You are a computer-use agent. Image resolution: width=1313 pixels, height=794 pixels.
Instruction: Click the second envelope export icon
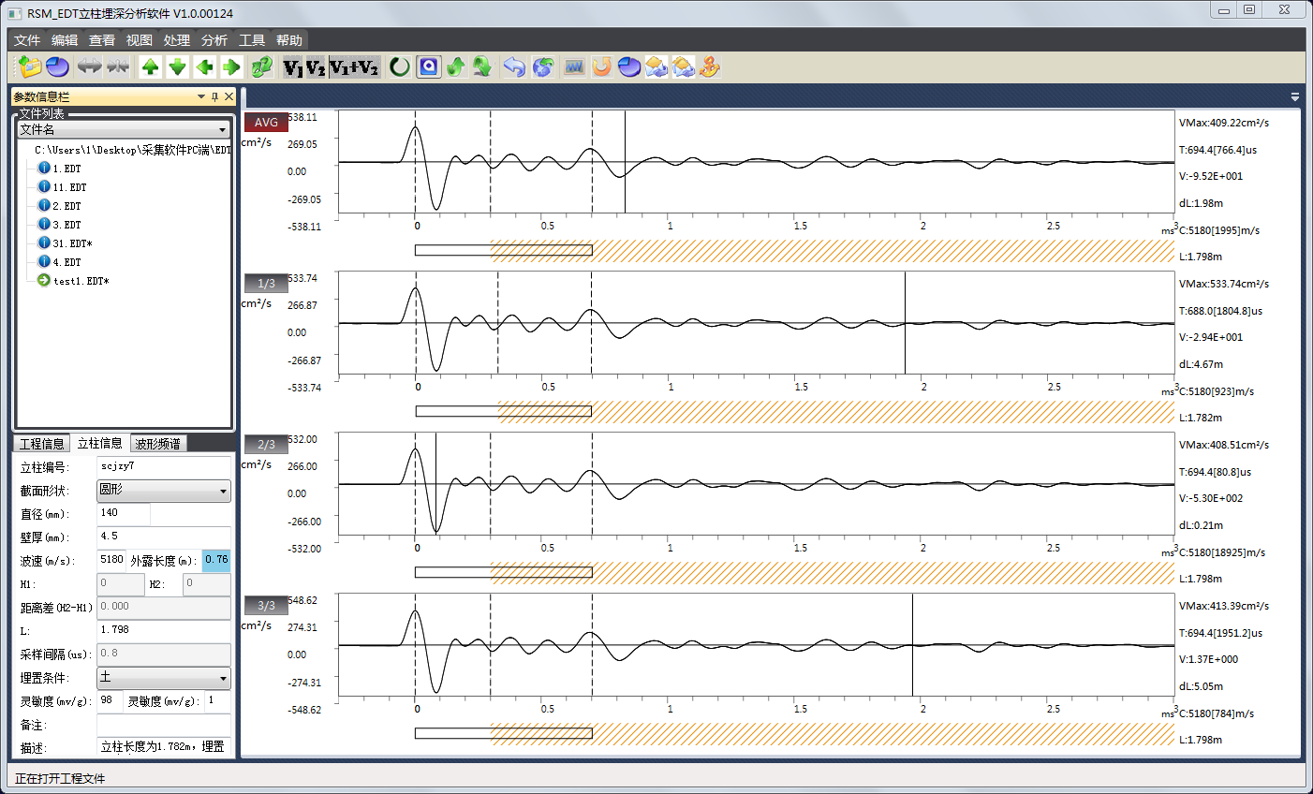click(x=684, y=66)
